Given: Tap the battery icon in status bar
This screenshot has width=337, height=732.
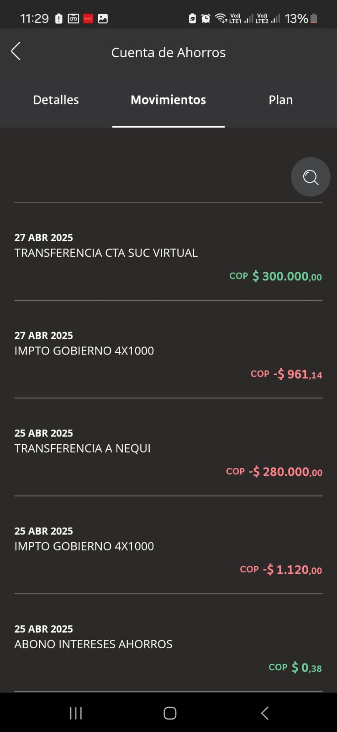Looking at the screenshot, I should (314, 18).
